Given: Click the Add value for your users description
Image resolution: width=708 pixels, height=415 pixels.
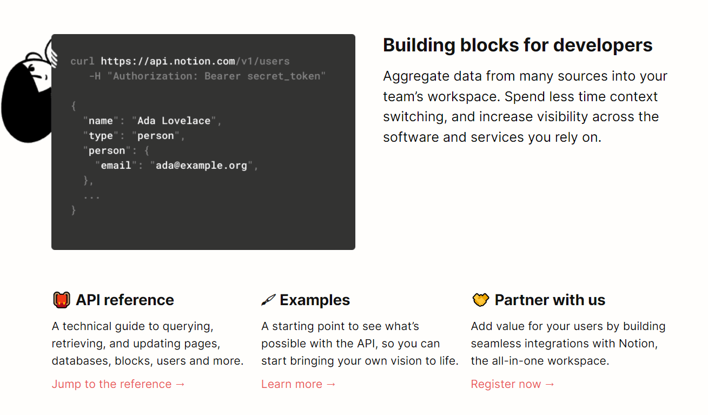Looking at the screenshot, I should click(x=568, y=344).
